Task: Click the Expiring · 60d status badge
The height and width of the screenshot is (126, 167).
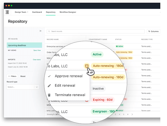Action: 103,100
